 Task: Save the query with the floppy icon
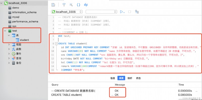click(53, 5)
